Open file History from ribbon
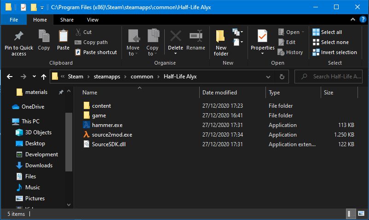369x220 pixels. point(290,52)
